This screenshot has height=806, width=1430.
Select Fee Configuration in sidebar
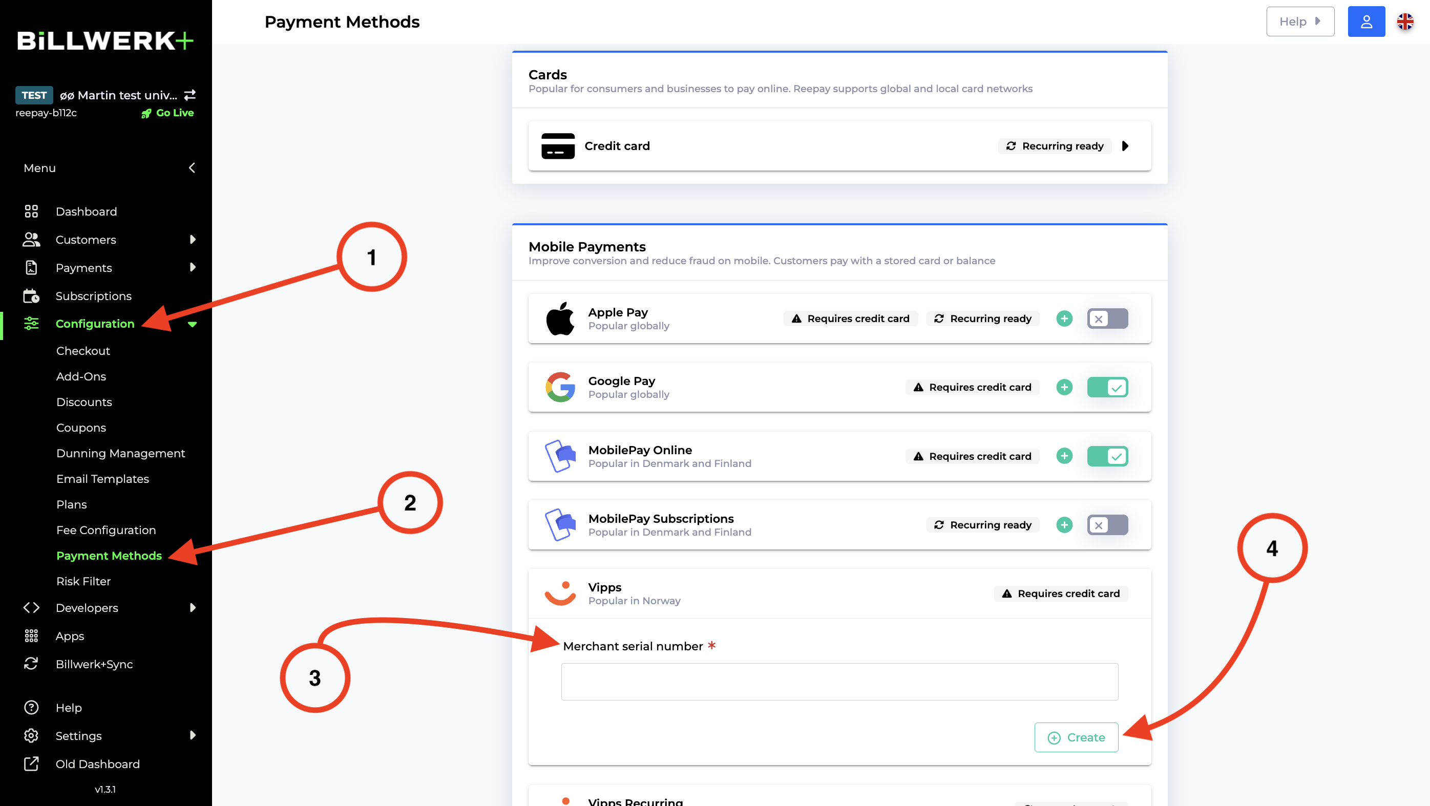tap(106, 530)
